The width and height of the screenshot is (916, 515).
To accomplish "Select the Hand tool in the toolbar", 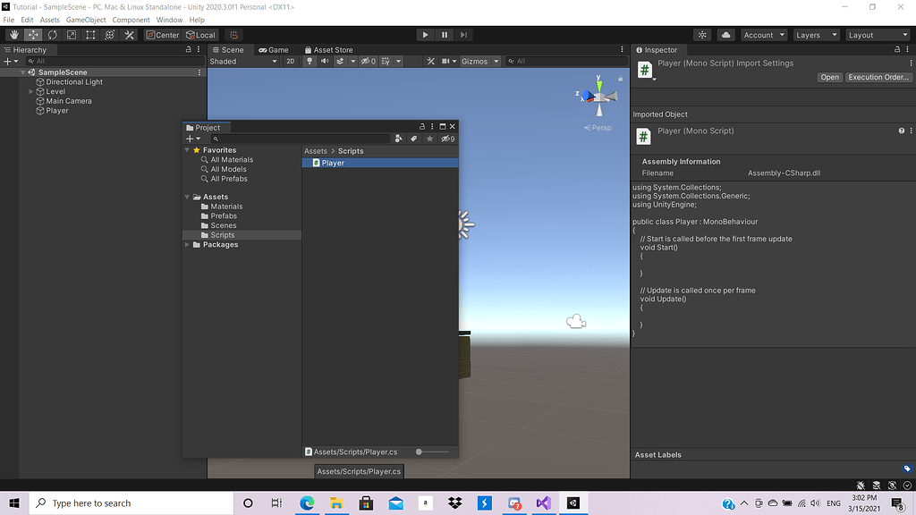I will (14, 35).
